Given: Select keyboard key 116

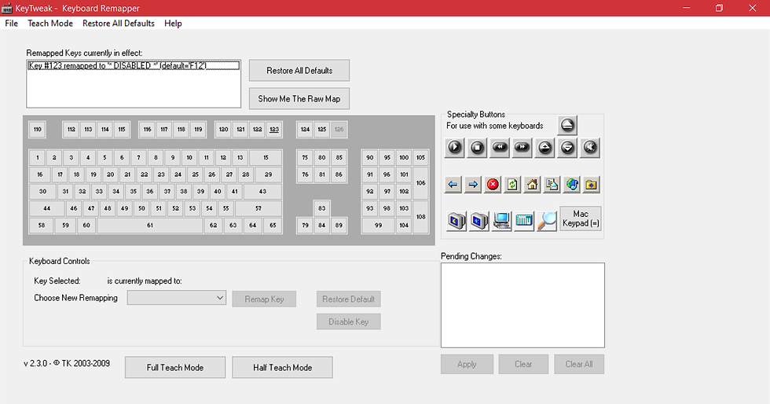Looking at the screenshot, I should 148,129.
